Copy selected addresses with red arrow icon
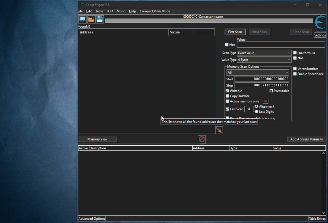 point(219,130)
